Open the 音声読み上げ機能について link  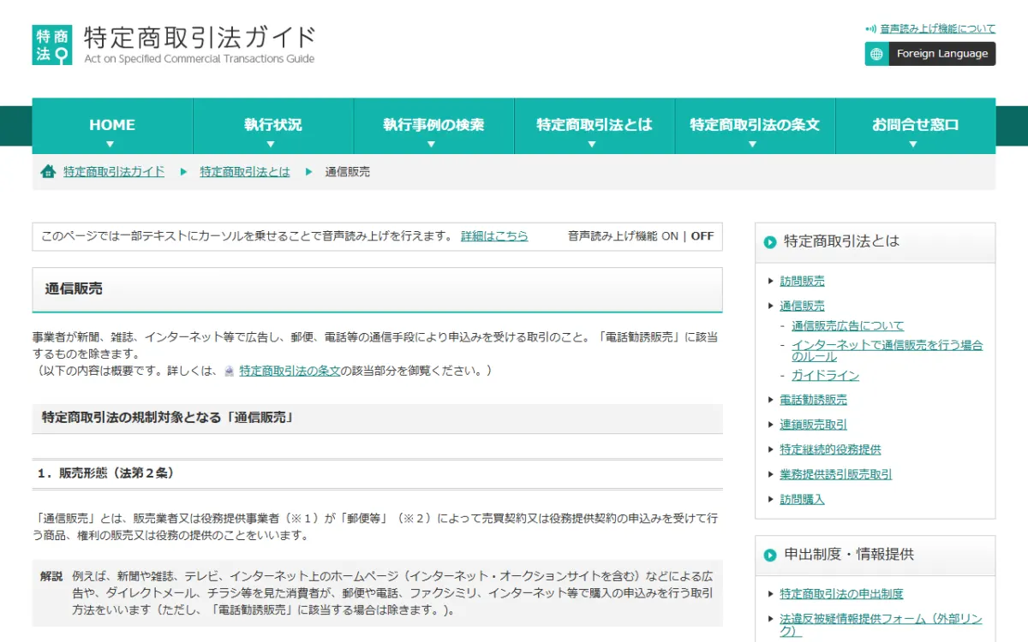(x=938, y=29)
